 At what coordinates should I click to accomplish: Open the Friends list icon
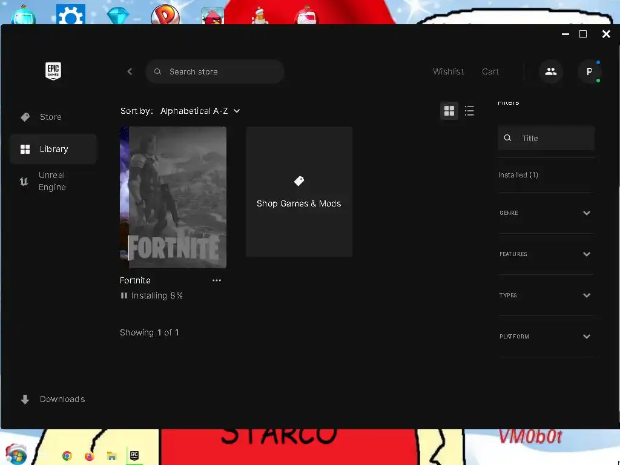point(551,71)
